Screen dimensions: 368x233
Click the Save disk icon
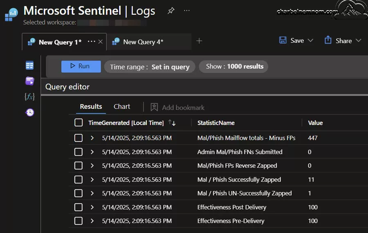[283, 40]
